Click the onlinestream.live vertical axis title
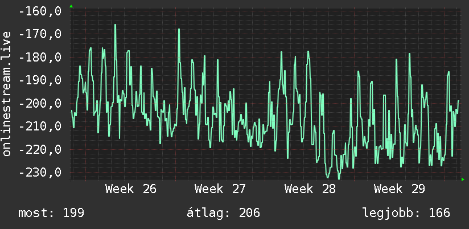The width and height of the screenshot is (469, 229). (x=6, y=93)
